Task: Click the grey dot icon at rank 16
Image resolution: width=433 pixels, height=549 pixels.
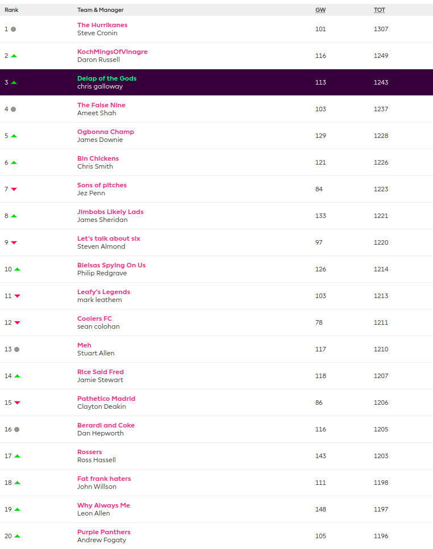Action: click(x=16, y=429)
